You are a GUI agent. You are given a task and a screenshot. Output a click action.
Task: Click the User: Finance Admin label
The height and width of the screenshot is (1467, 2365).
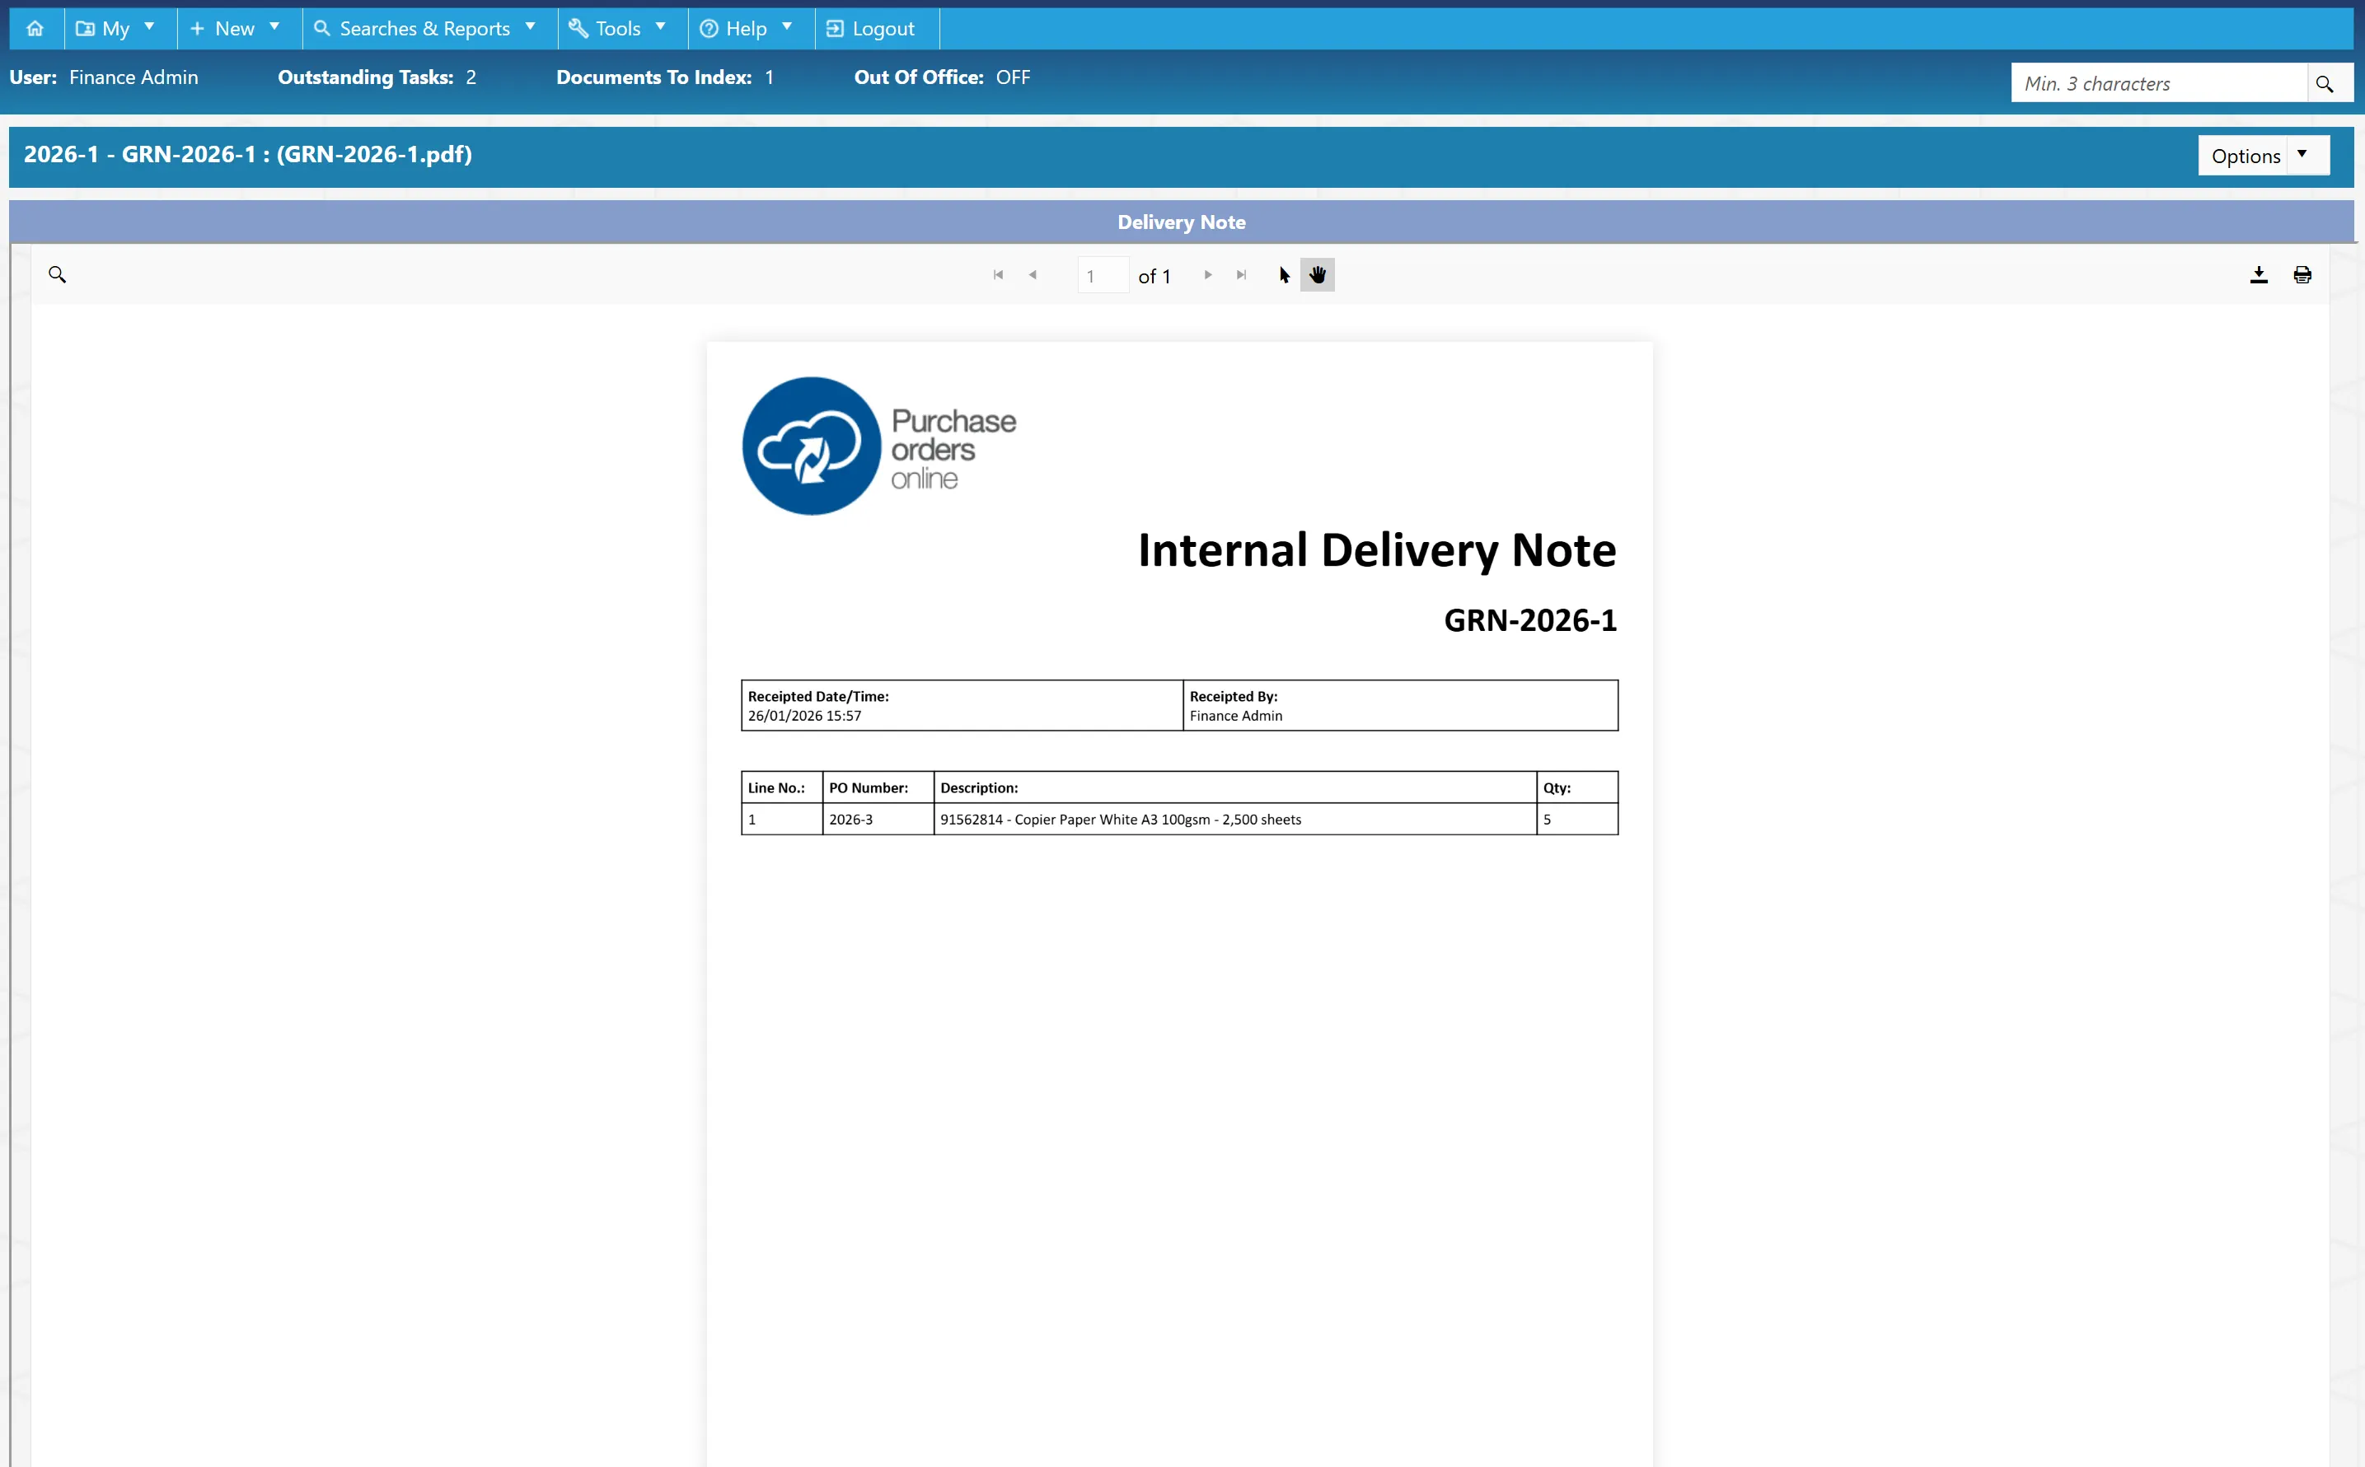click(104, 77)
